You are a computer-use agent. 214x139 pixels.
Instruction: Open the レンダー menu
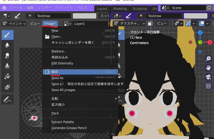click(45, 8)
